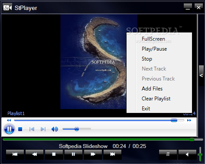Select Play/Pause in the context menu
Viewport: 205px width, 164px height.
[x=159, y=49]
